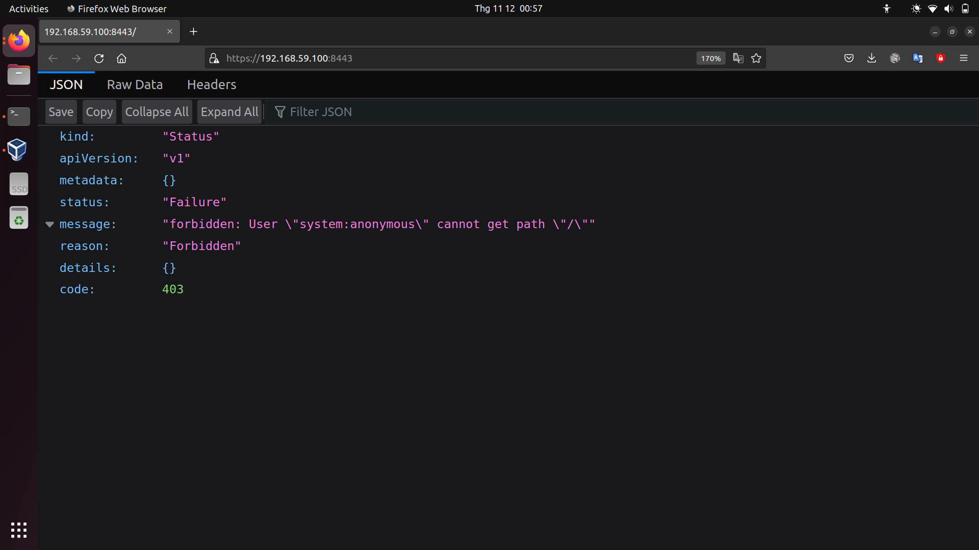
Task: Expand All JSON nodes
Action: pyautogui.click(x=229, y=112)
